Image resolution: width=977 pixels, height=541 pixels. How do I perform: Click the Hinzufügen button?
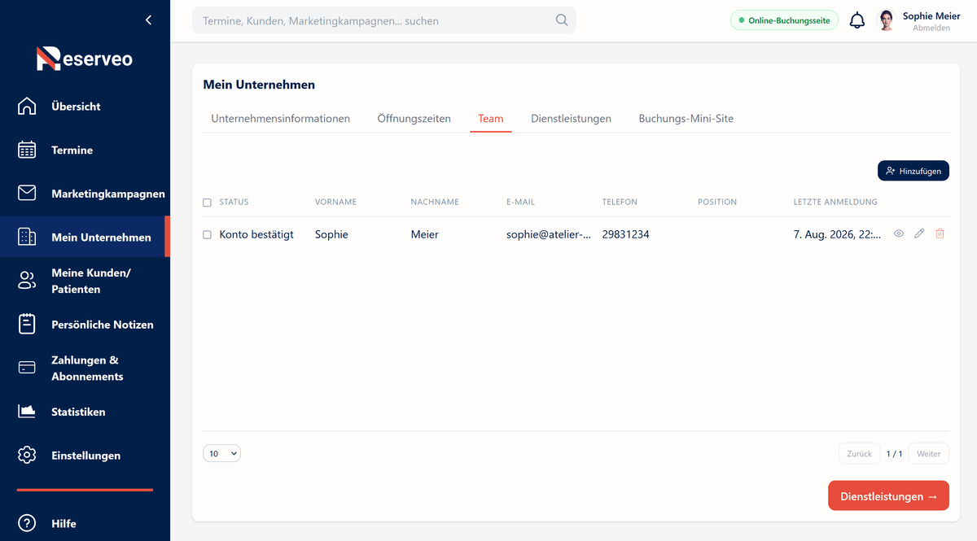(x=913, y=171)
